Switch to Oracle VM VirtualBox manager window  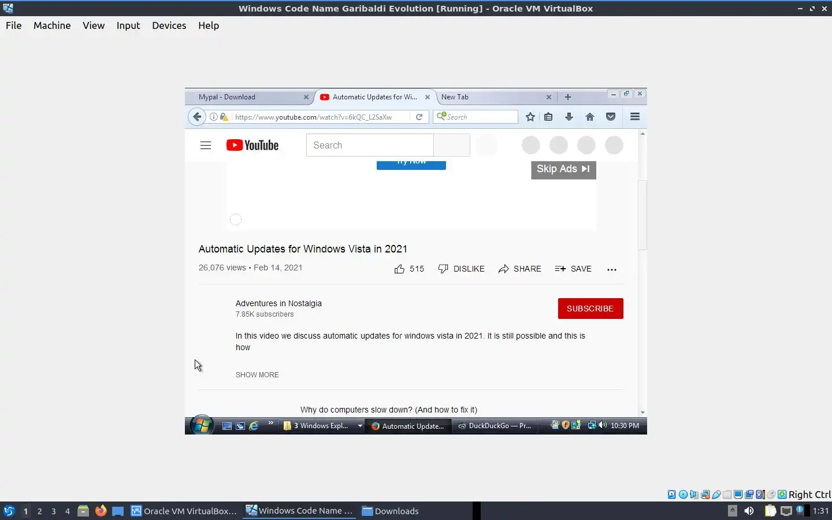click(x=184, y=511)
